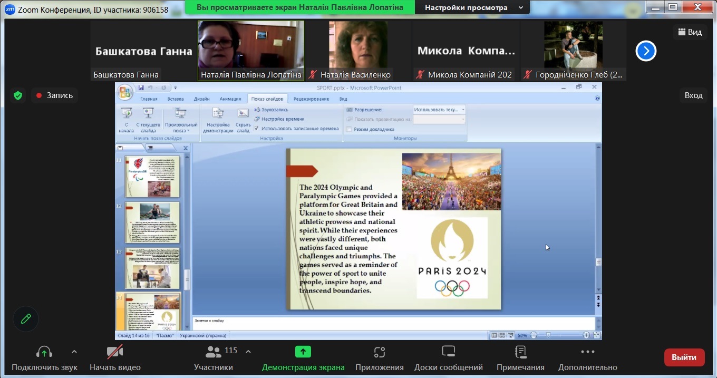Open Whiteboards from the toolbar

click(448, 352)
